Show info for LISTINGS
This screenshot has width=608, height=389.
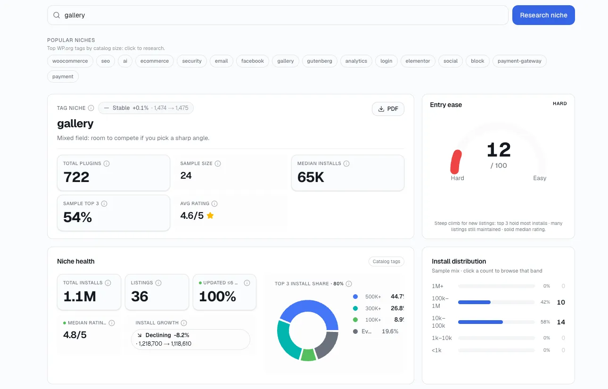[158, 283]
